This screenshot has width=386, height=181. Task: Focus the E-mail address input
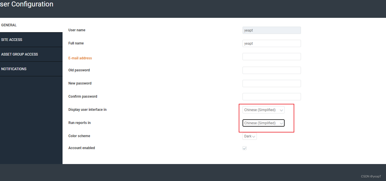[x=271, y=57]
